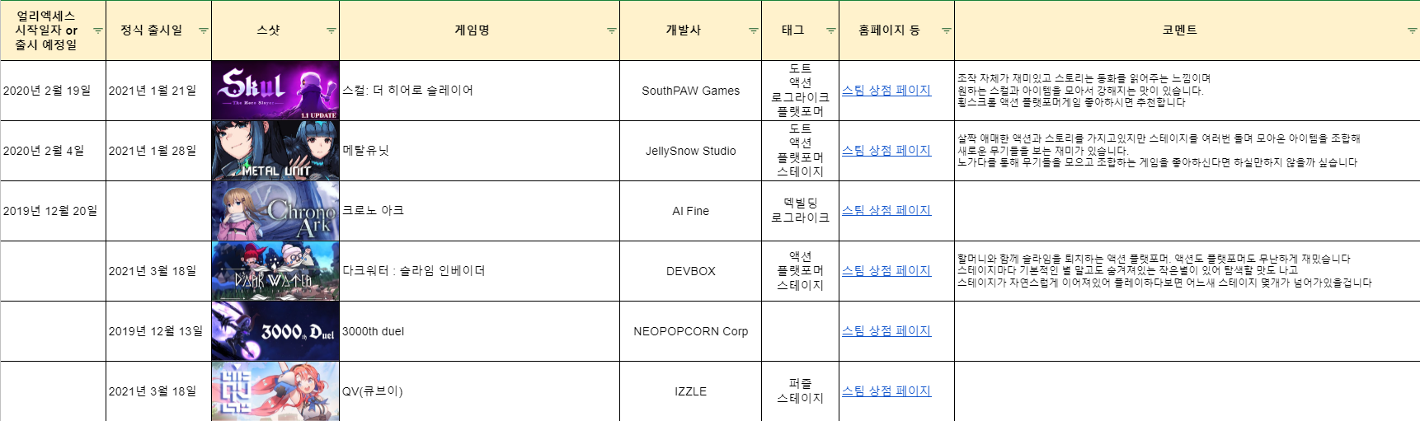This screenshot has height=421, width=1420.
Task: Click the Metal Unit game thumbnail
Action: (x=275, y=151)
